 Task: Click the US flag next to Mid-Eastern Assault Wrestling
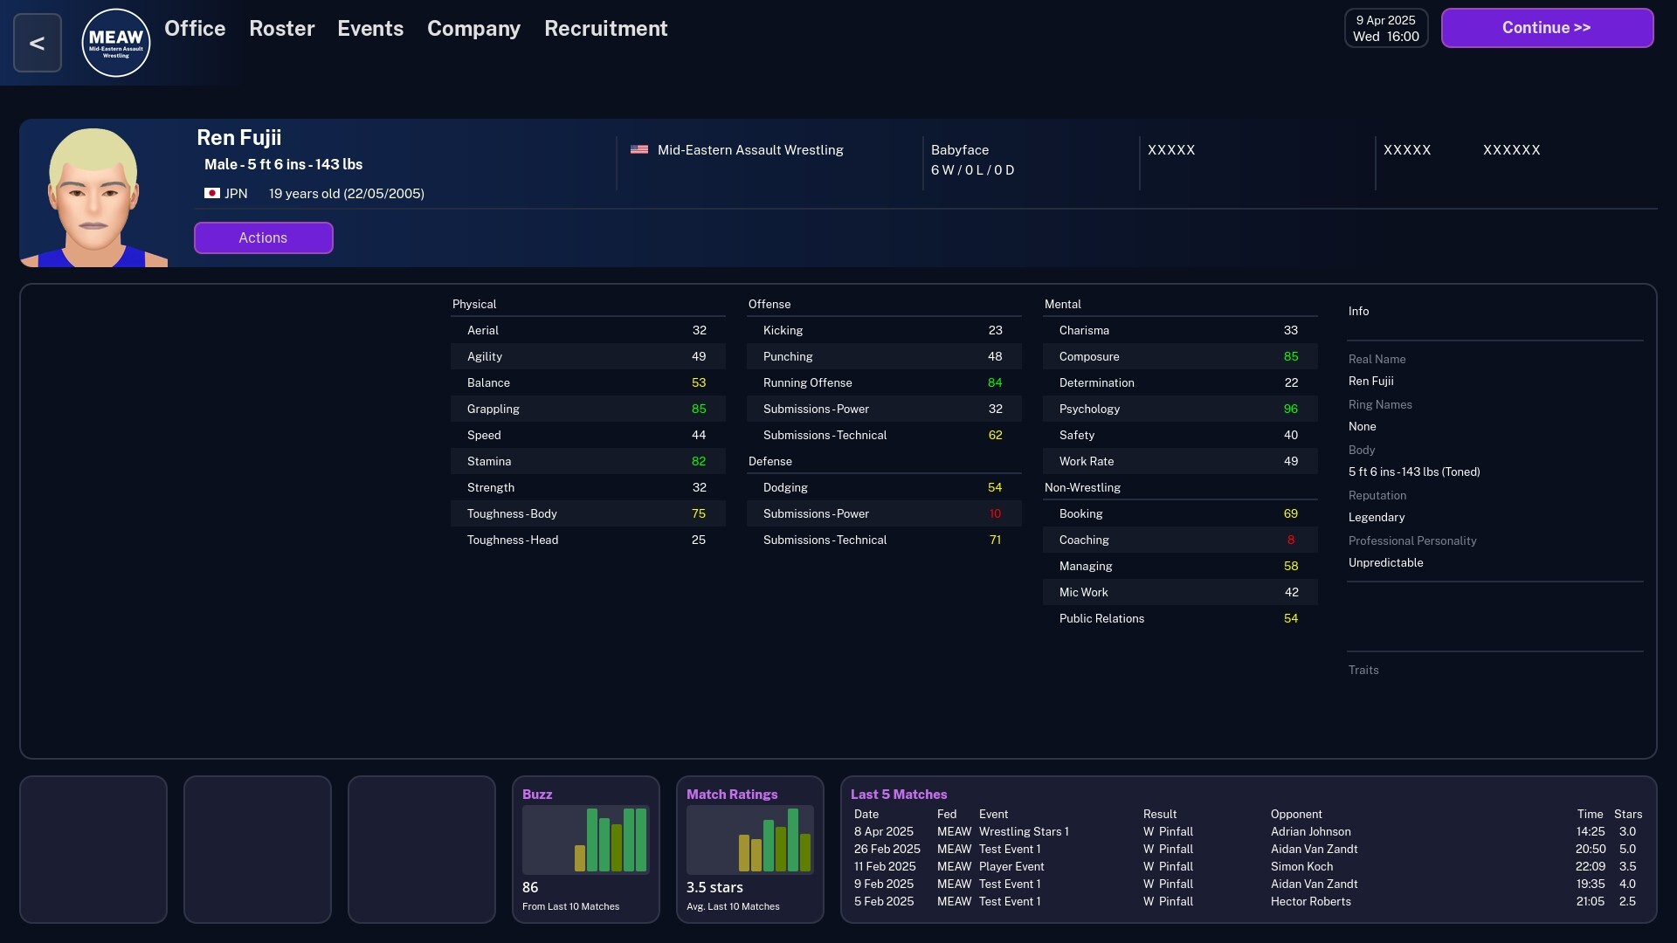point(639,149)
